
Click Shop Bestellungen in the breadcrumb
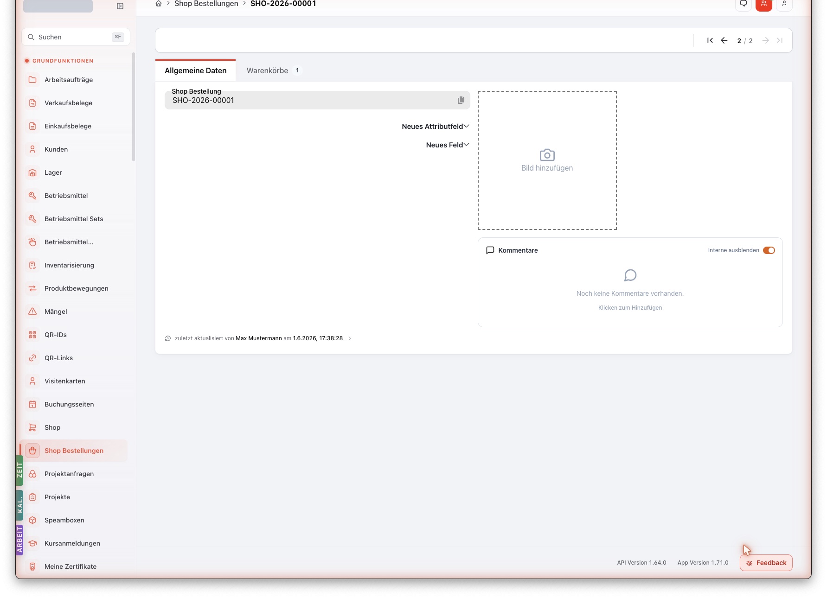coord(206,4)
